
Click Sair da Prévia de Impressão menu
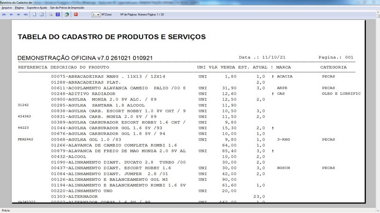67,8
